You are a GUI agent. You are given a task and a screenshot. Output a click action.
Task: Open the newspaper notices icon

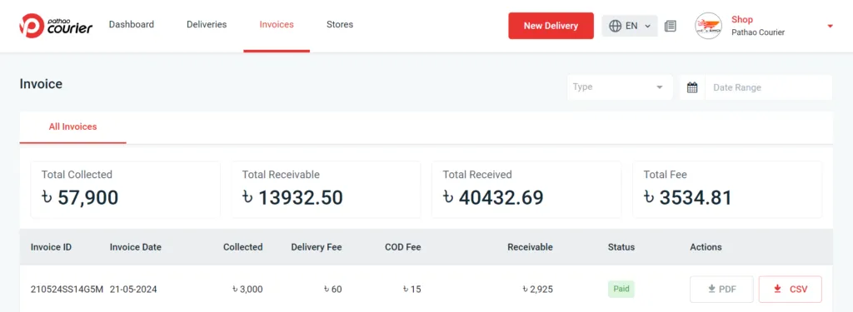click(x=671, y=26)
